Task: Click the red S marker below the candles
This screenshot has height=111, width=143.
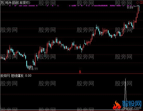Action: point(80,72)
